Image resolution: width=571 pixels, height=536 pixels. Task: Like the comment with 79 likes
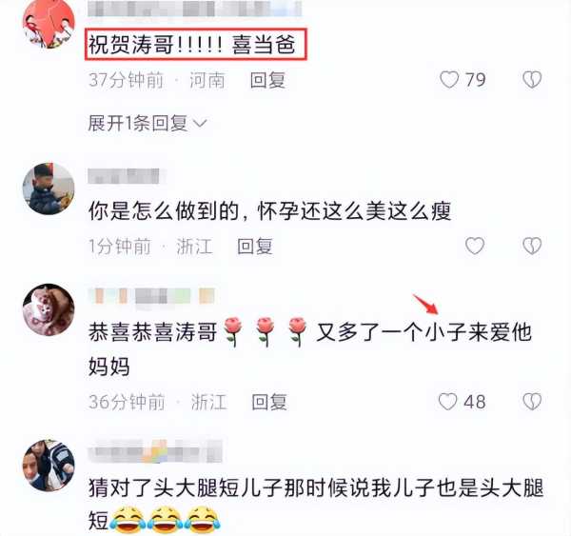(x=449, y=79)
